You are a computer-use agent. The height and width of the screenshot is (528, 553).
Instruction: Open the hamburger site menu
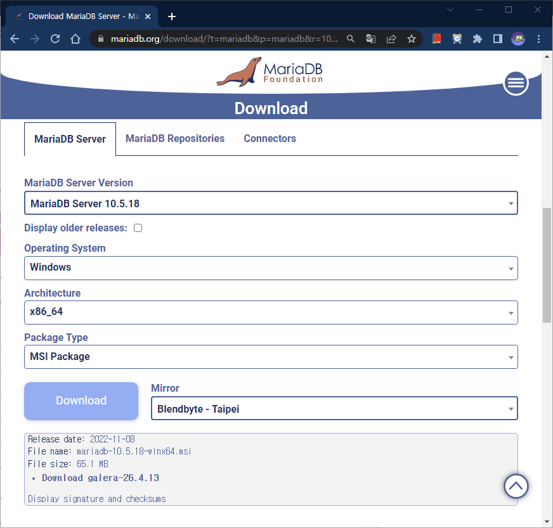(x=516, y=83)
